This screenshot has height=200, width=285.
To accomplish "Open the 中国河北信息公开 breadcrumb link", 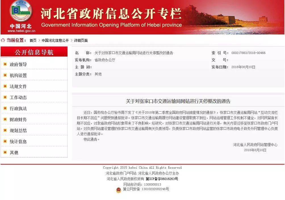I will click(x=55, y=40).
